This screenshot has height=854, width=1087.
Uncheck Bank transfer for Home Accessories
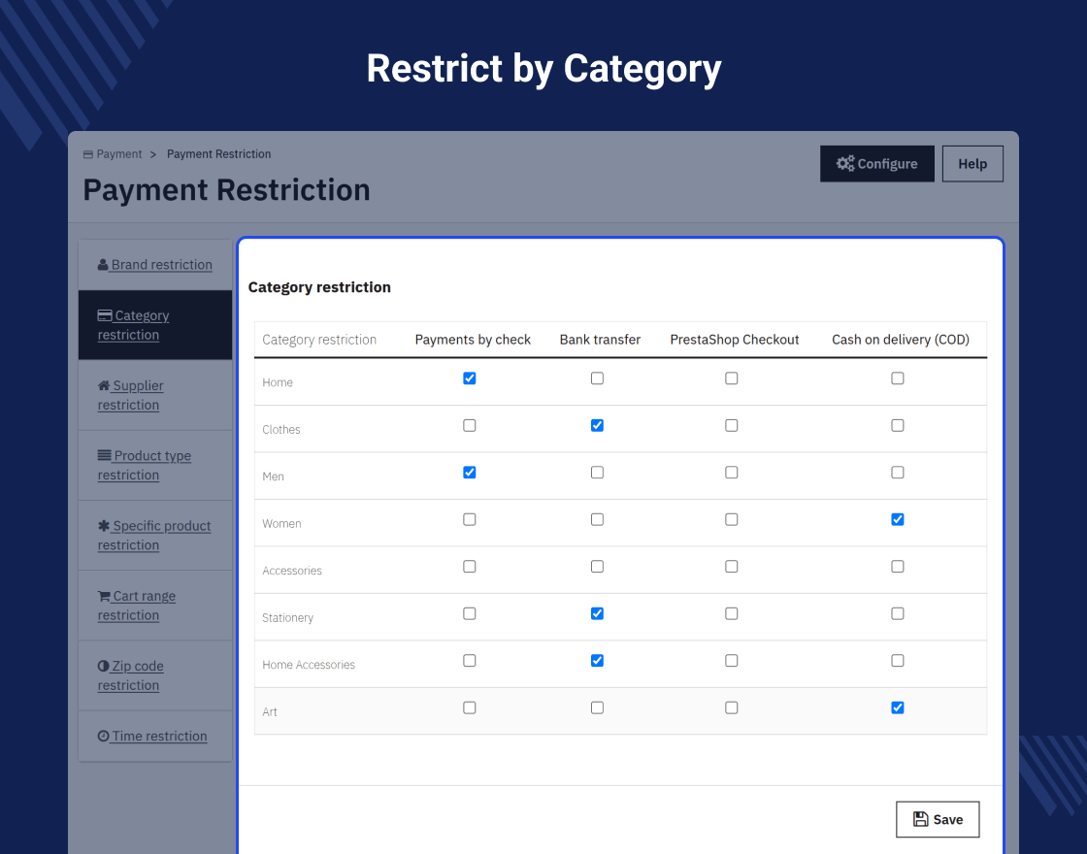[597, 661]
